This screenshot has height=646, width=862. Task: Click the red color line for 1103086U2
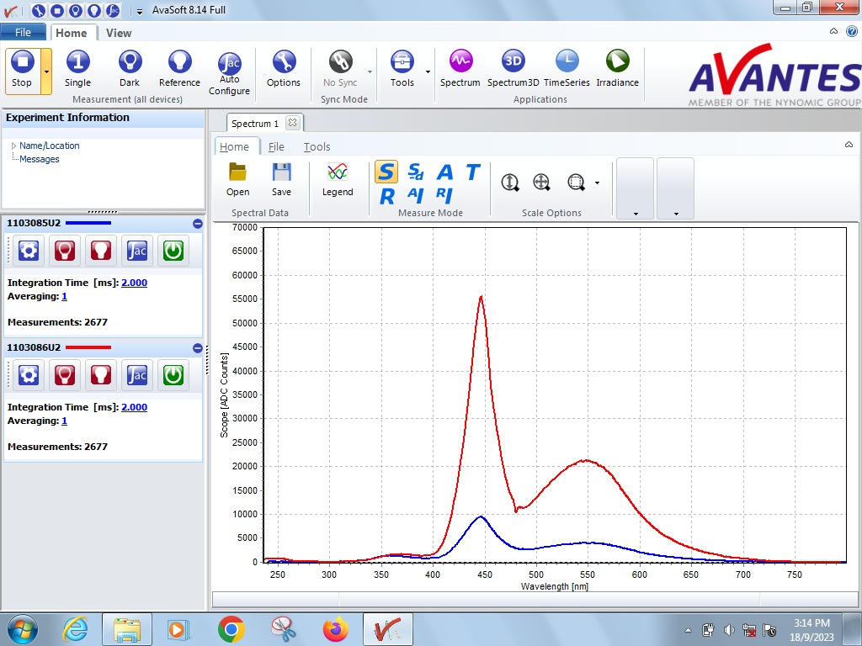click(x=88, y=347)
